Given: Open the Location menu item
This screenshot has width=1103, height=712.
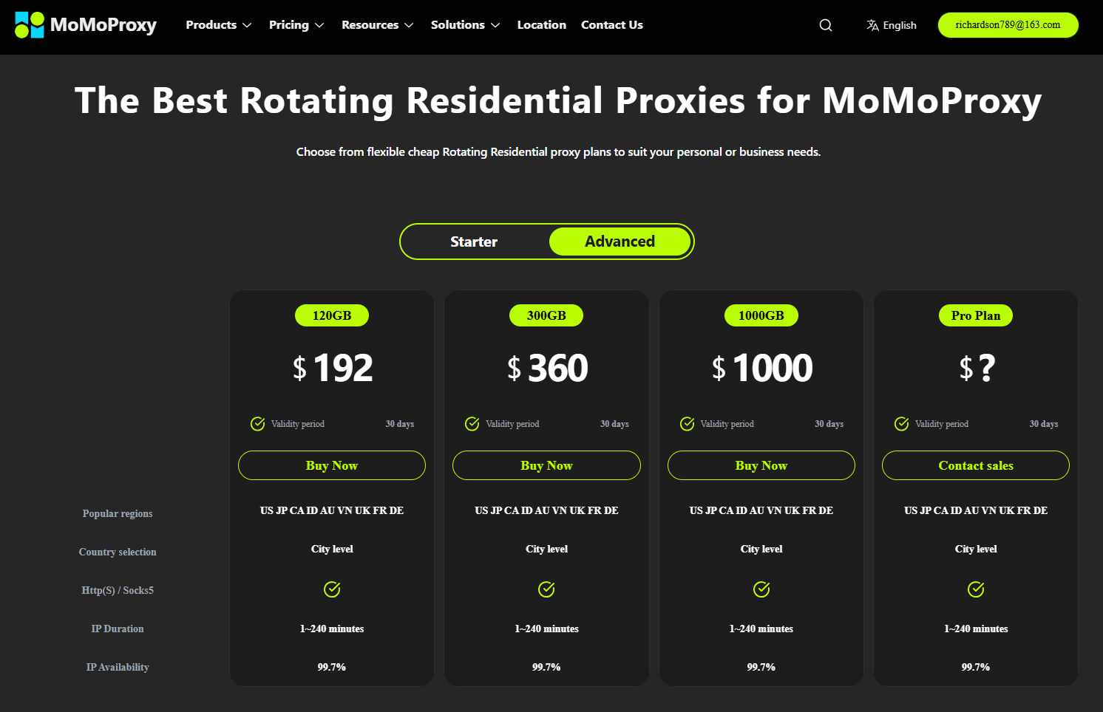Looking at the screenshot, I should coord(541,25).
